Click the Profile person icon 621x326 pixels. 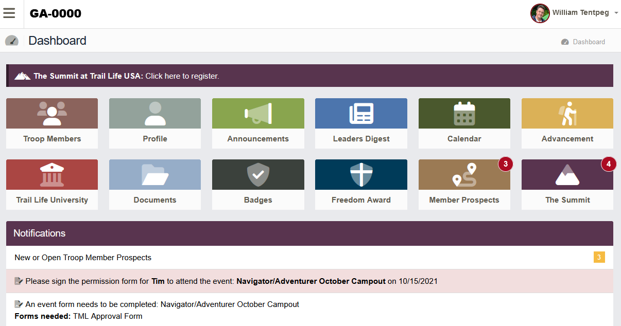tap(155, 113)
